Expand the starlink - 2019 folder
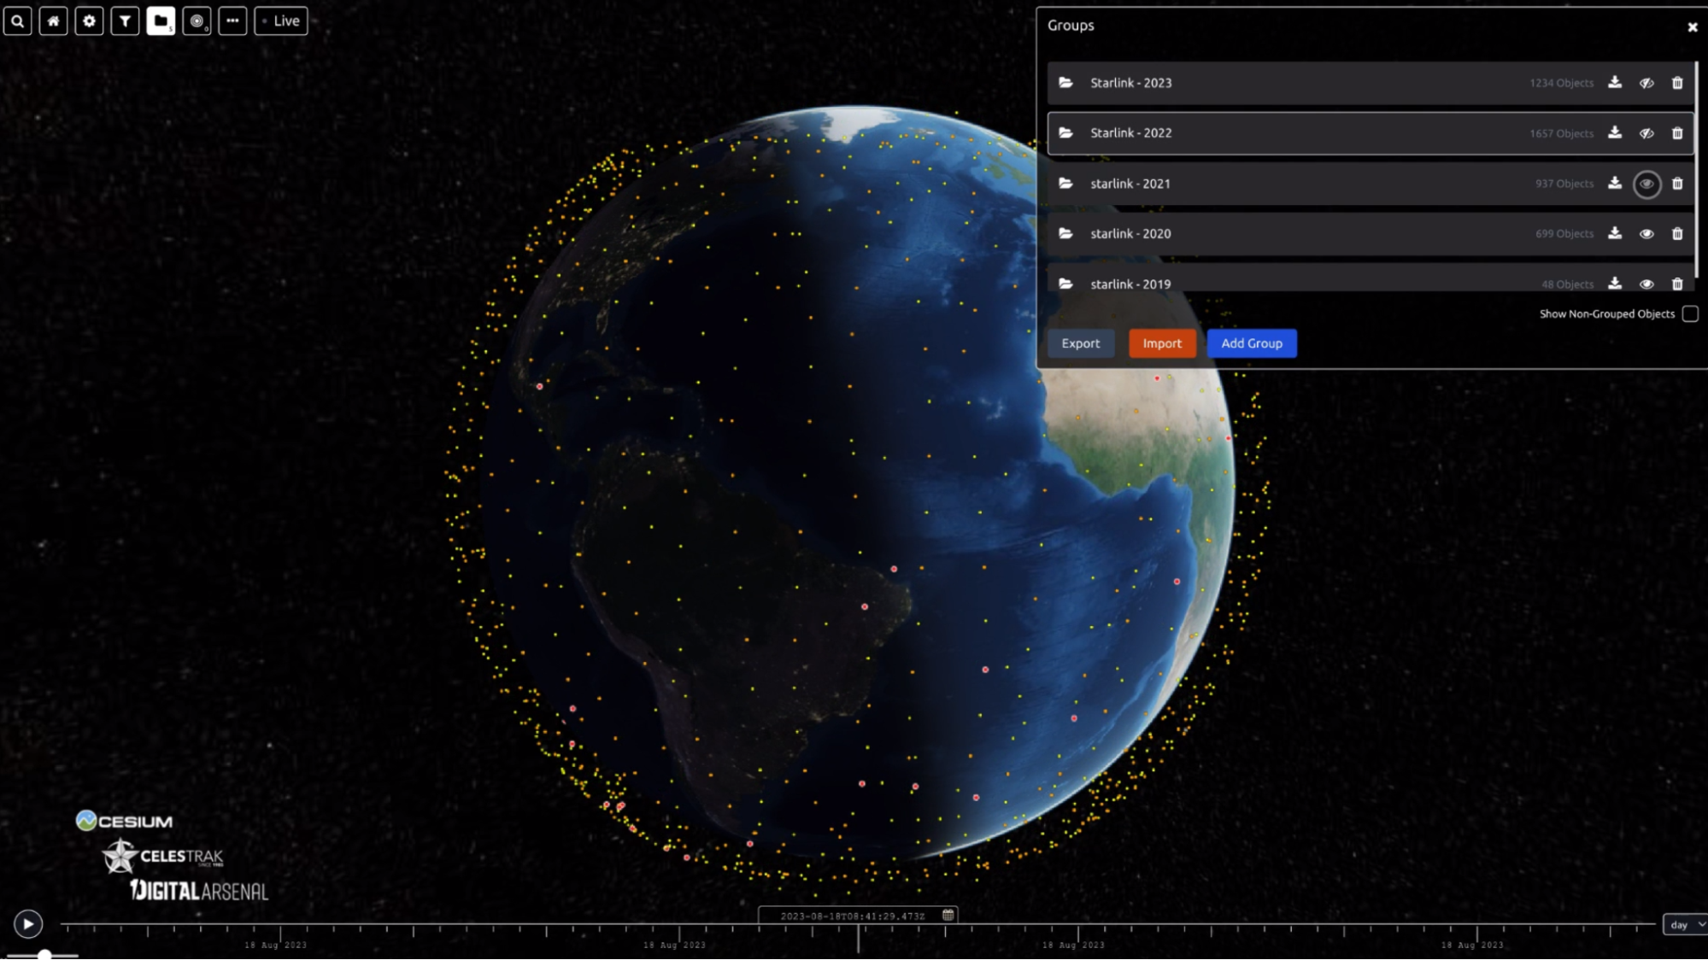1708x960 pixels. point(1065,284)
